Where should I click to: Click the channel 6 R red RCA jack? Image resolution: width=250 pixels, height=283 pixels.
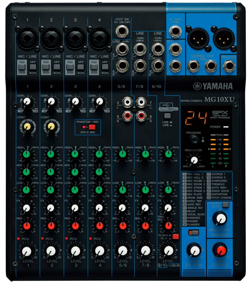(127, 116)
